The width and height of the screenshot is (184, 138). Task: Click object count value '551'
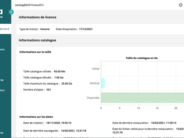pyautogui.click(x=49, y=90)
